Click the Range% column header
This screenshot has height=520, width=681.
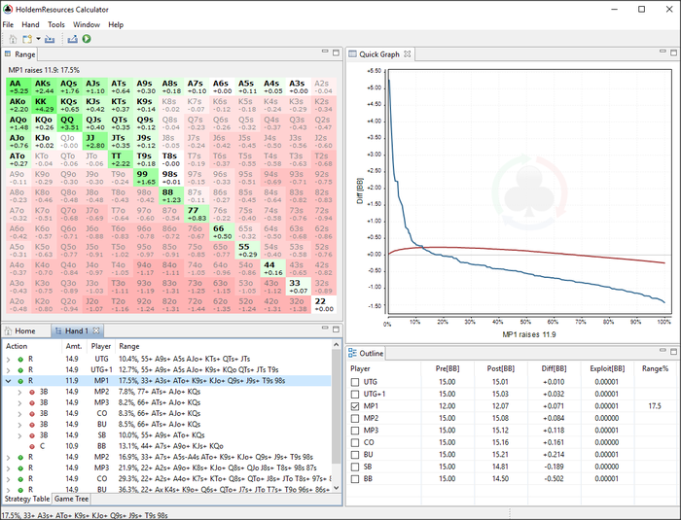(655, 369)
